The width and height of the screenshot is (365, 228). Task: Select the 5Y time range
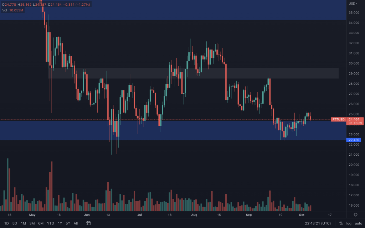(68, 223)
